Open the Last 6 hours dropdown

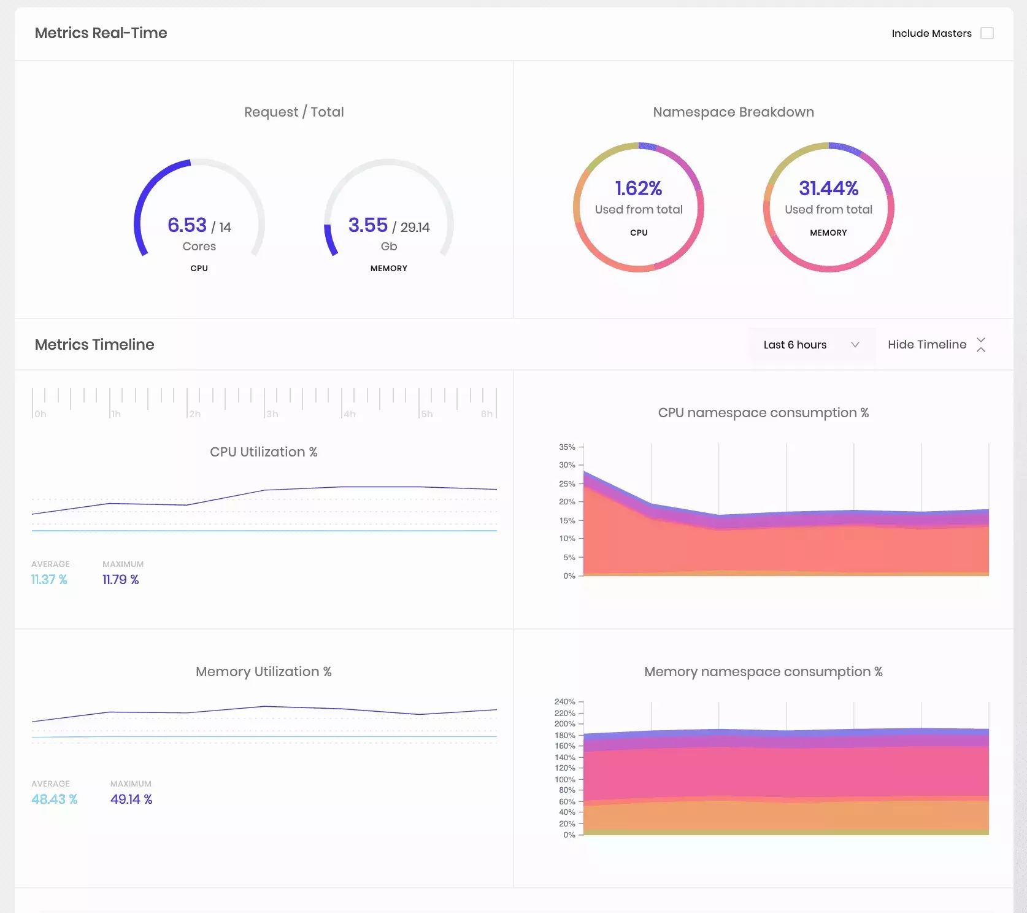tap(795, 344)
